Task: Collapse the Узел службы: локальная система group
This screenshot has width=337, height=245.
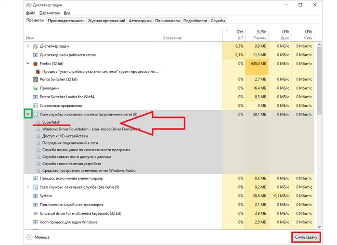Action: point(28,114)
